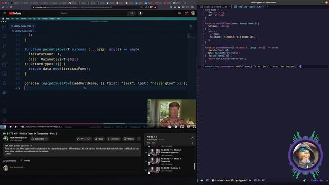
Task: Click ts-basics/utility-types-2.ts in the Emacs modeline
Action: coord(233,180)
